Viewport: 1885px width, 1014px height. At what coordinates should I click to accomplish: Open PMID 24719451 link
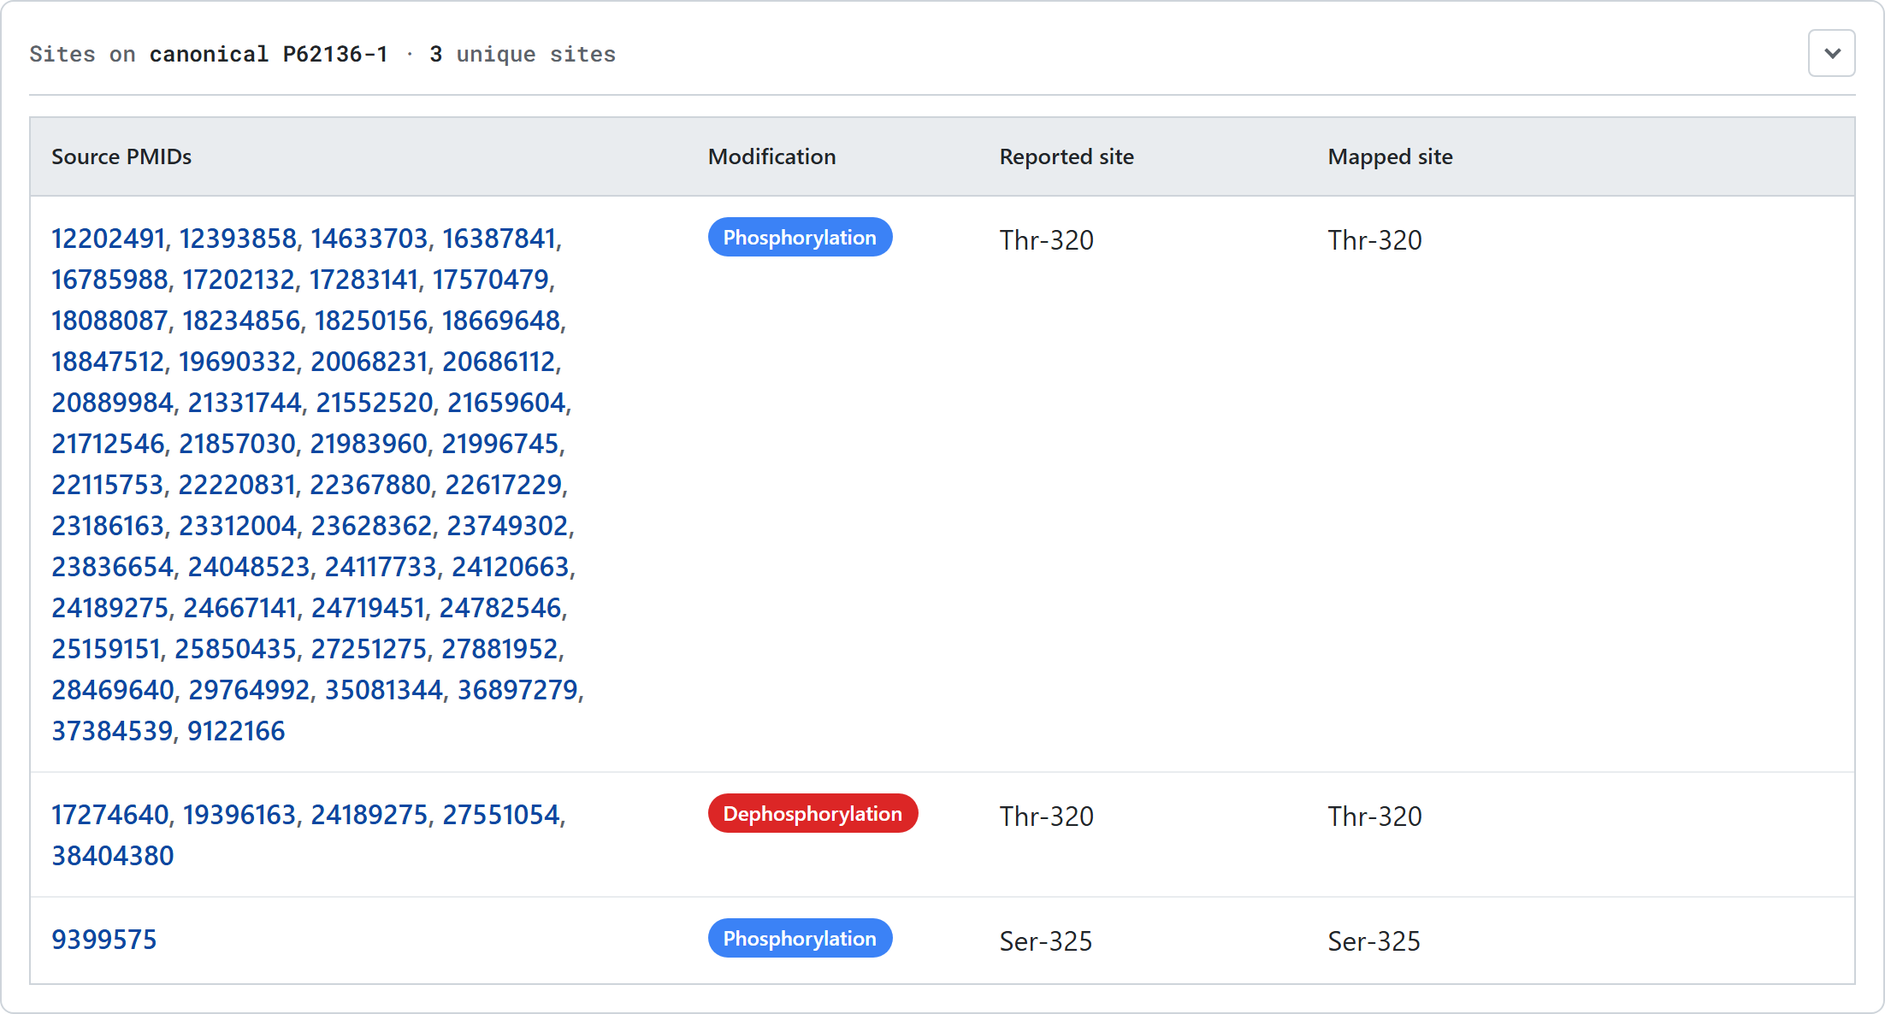pyautogui.click(x=368, y=608)
